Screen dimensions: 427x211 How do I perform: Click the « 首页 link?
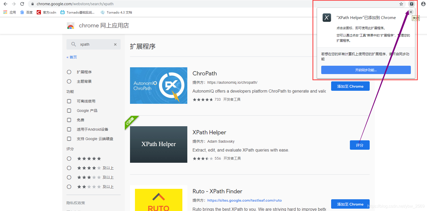pos(72,57)
